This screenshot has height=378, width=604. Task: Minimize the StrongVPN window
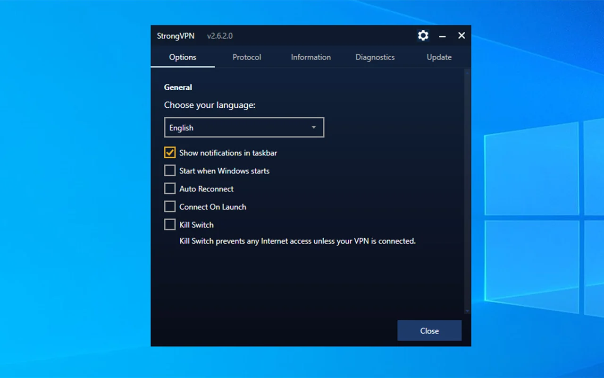[x=442, y=36]
